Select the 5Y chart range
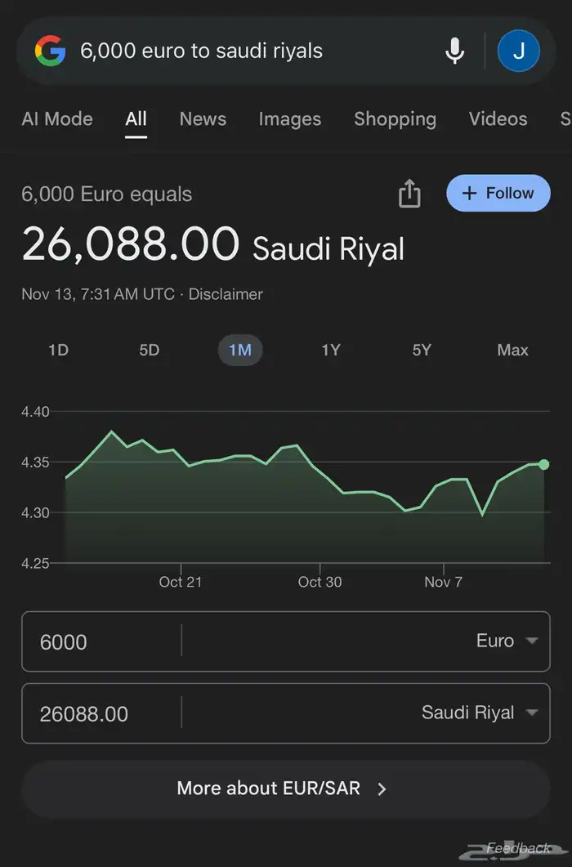Screen dimensions: 572x867 (421, 351)
